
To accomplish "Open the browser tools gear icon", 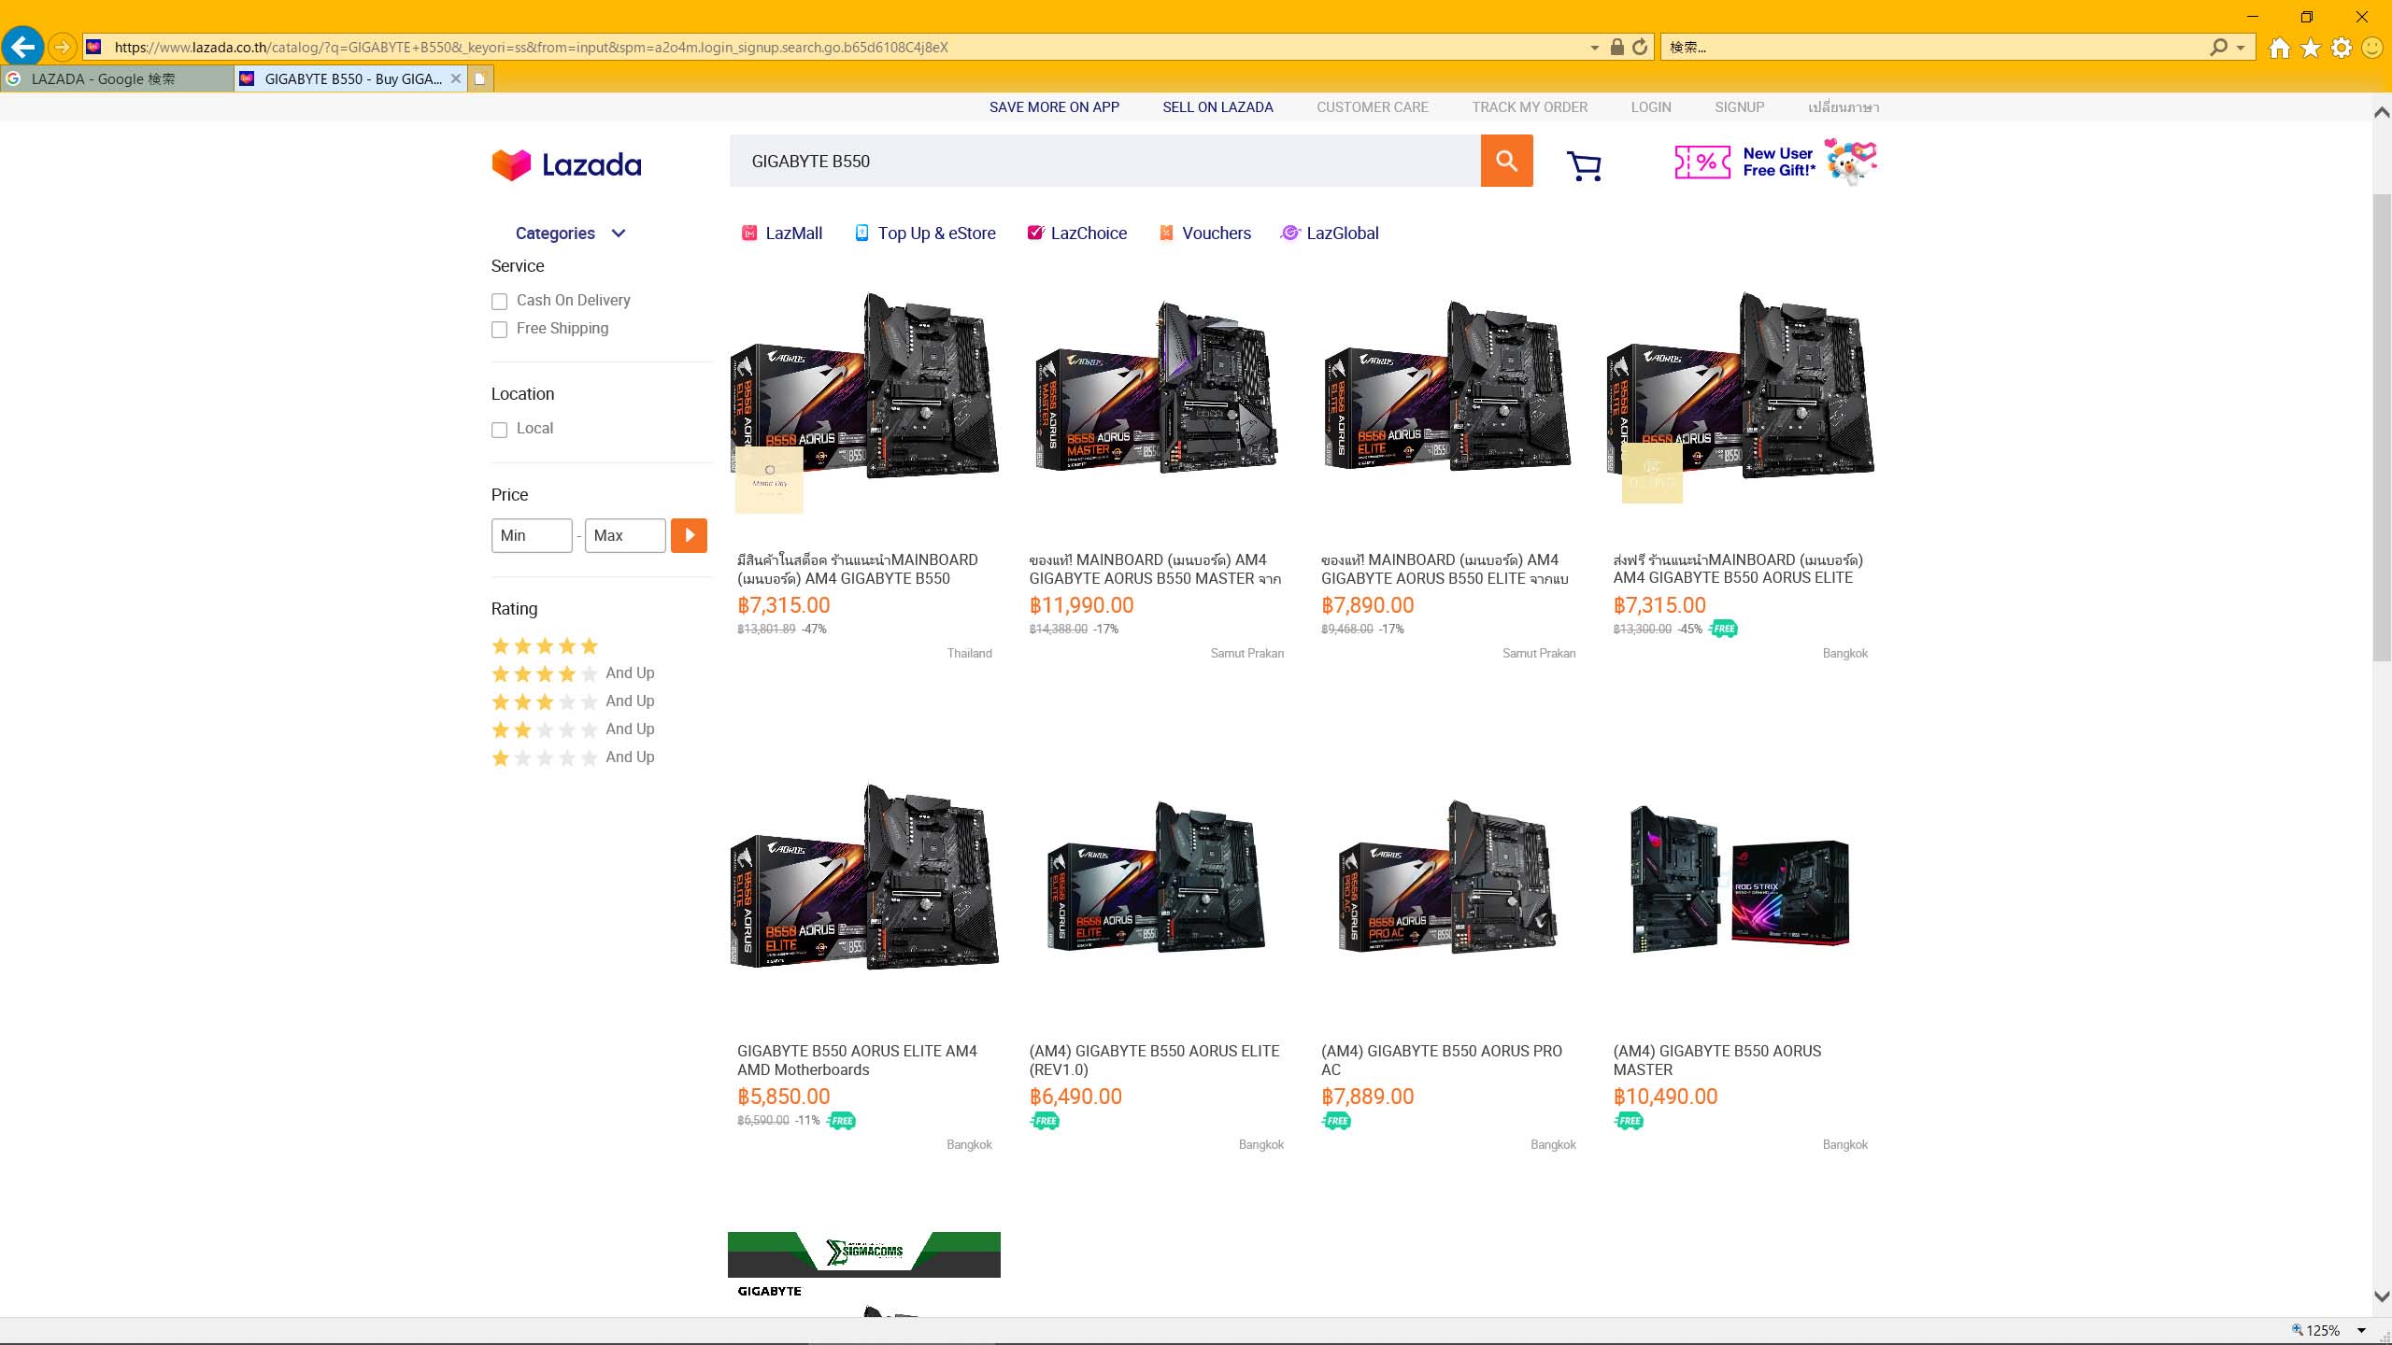I will 2342,48.
